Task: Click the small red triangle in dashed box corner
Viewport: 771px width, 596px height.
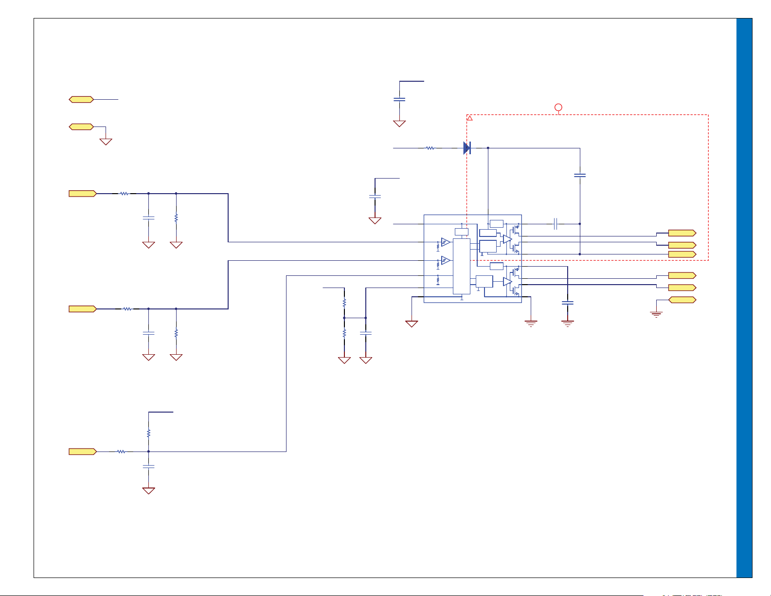Action: point(470,118)
